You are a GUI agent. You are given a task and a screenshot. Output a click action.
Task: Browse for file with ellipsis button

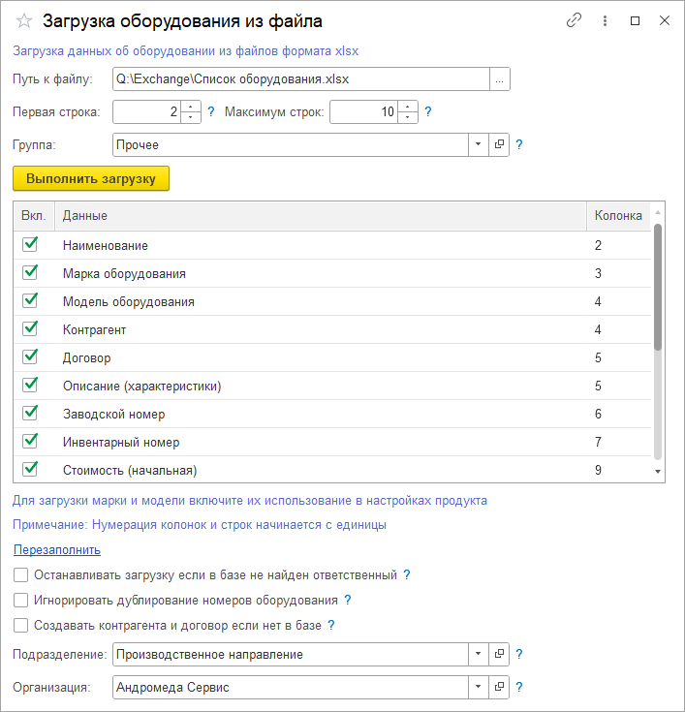[499, 79]
